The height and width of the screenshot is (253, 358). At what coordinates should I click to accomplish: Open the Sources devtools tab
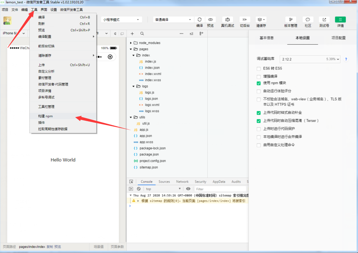click(x=164, y=182)
